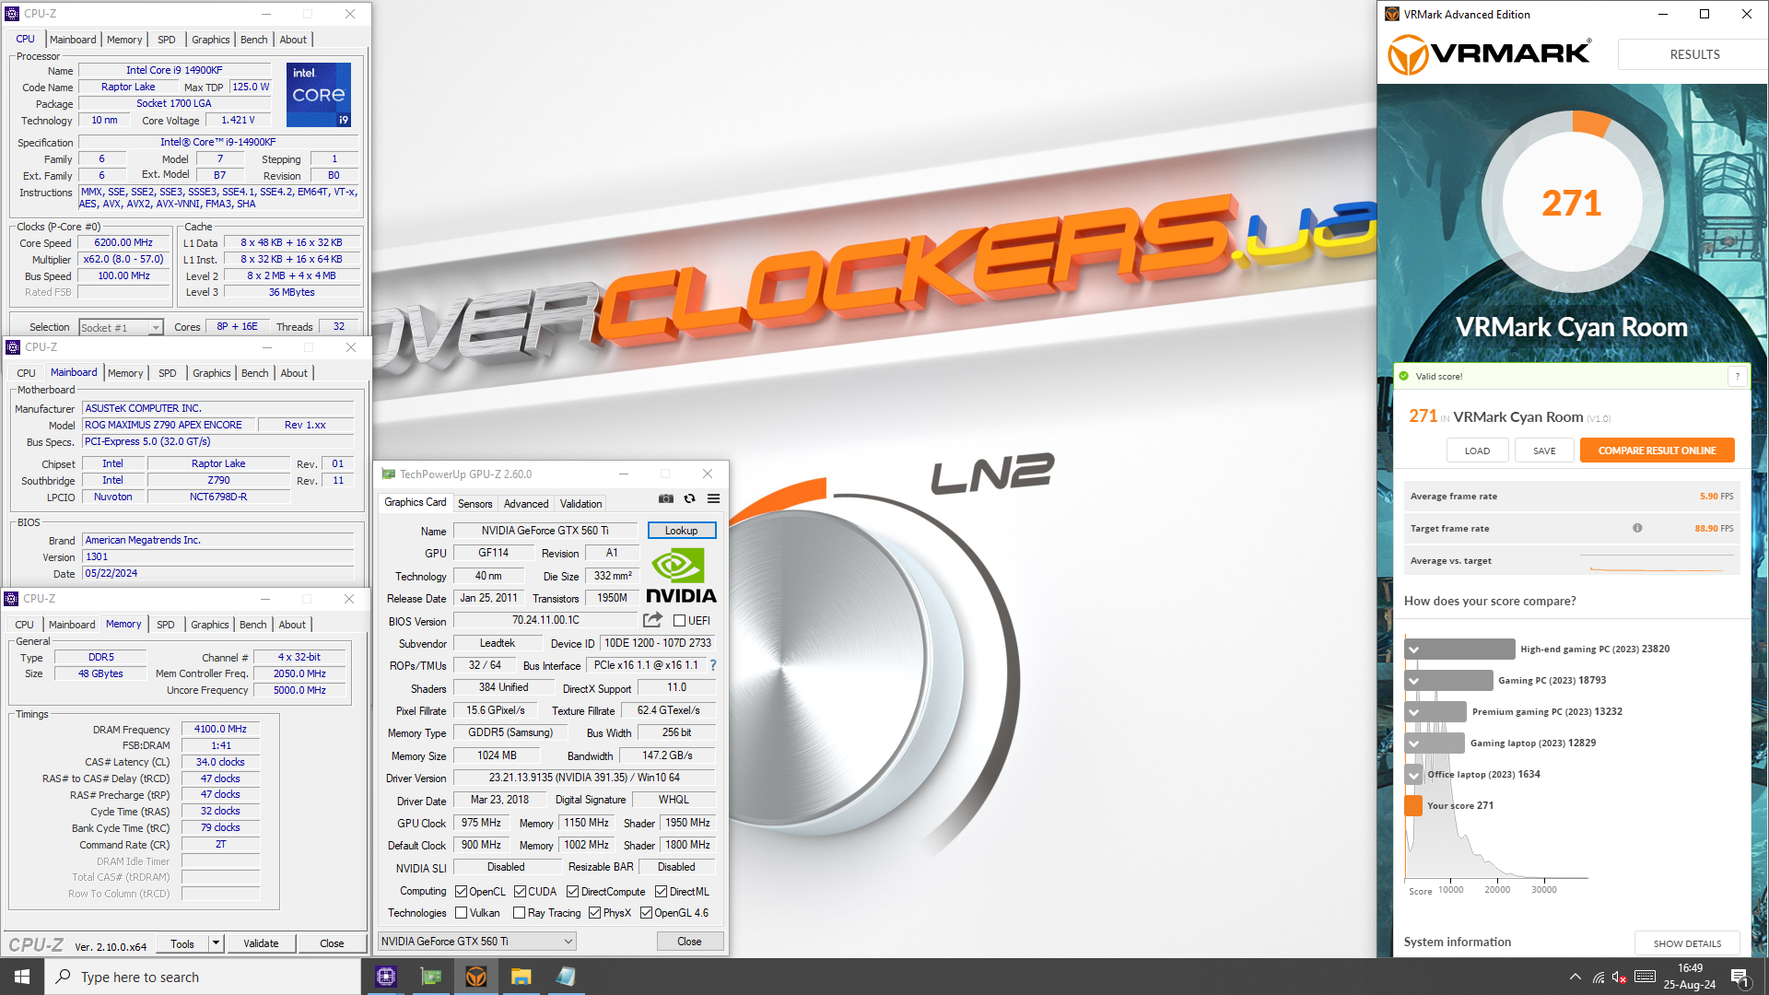The height and width of the screenshot is (995, 1769).
Task: Click SHOW DETAILS under System information
Action: [x=1687, y=943]
